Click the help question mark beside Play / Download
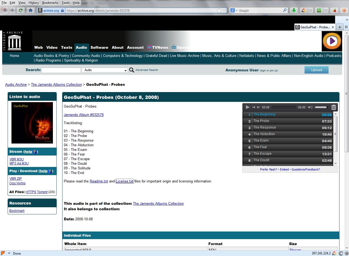Screen dimensions: 349x256 (x=50, y=171)
